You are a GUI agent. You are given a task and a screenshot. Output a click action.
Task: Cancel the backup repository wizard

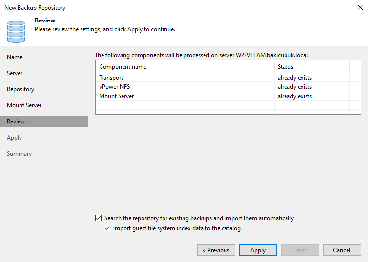(342, 250)
